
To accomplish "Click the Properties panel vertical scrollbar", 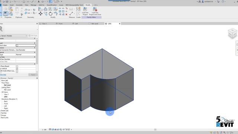I will point(37,52).
